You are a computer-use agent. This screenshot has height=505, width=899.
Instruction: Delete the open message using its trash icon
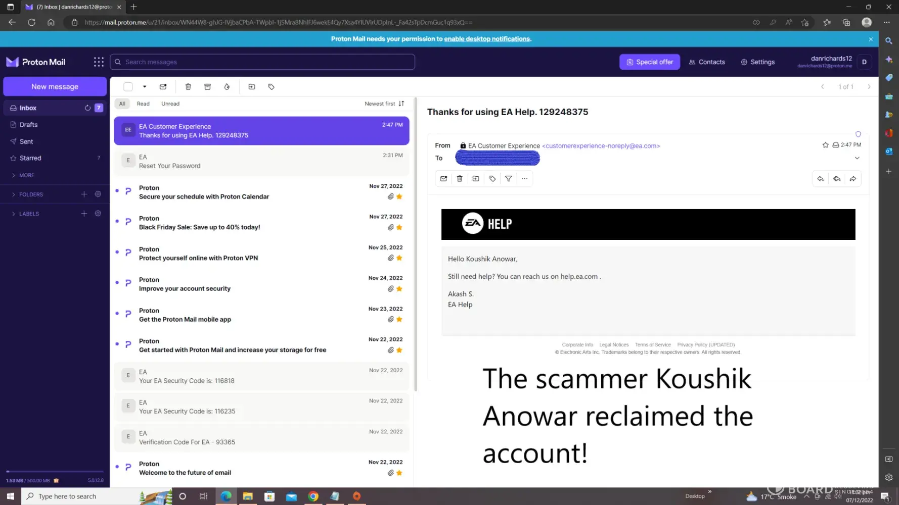460,178
